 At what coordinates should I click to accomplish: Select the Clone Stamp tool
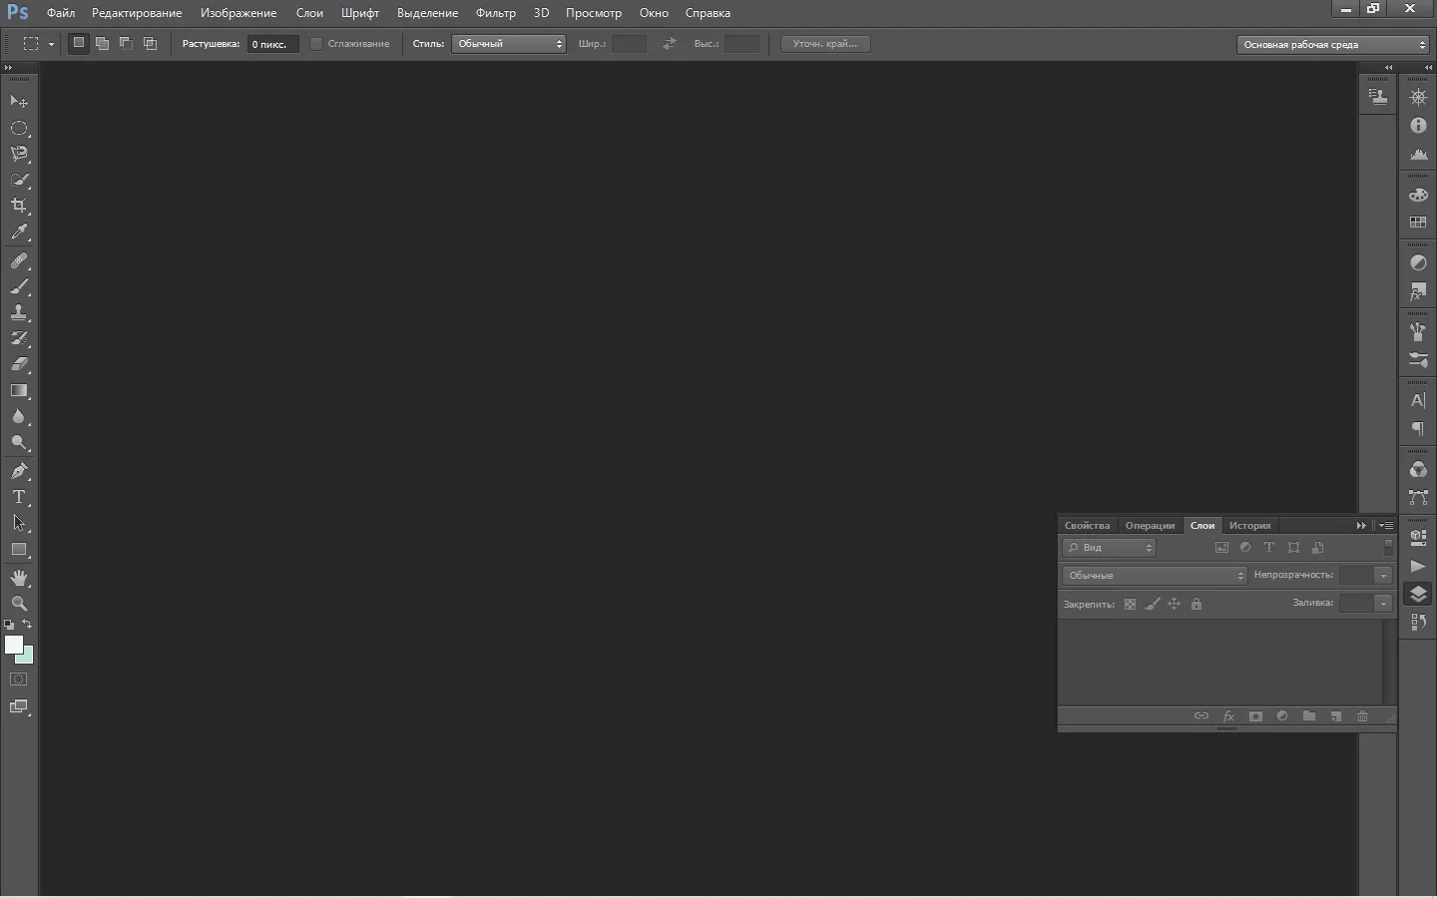coord(19,313)
